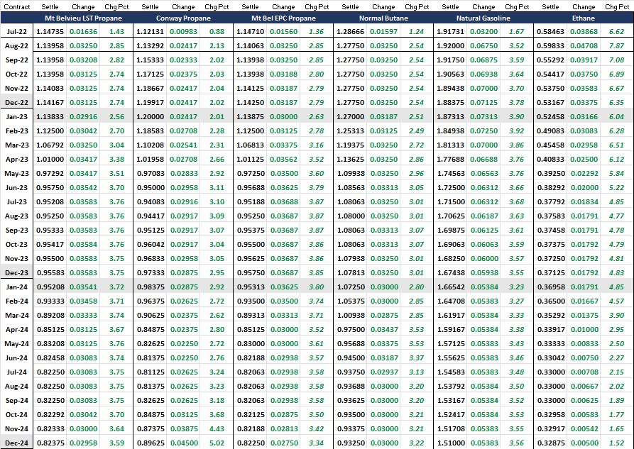Image resolution: width=634 pixels, height=449 pixels.
Task: Click Jun-23 Natural Gasoline settle 1.72500
Action: tap(450, 187)
